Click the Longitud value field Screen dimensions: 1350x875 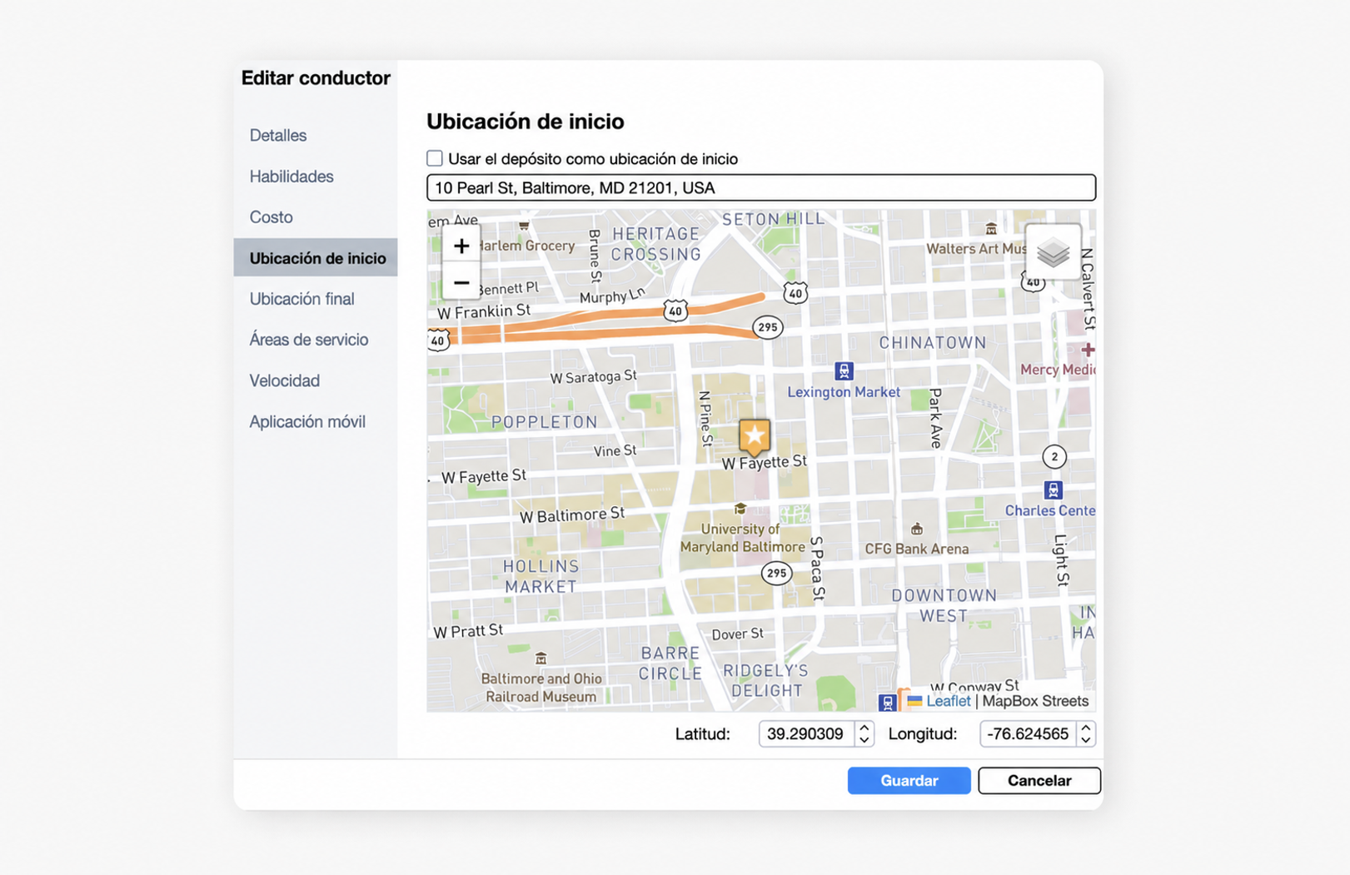[1028, 733]
